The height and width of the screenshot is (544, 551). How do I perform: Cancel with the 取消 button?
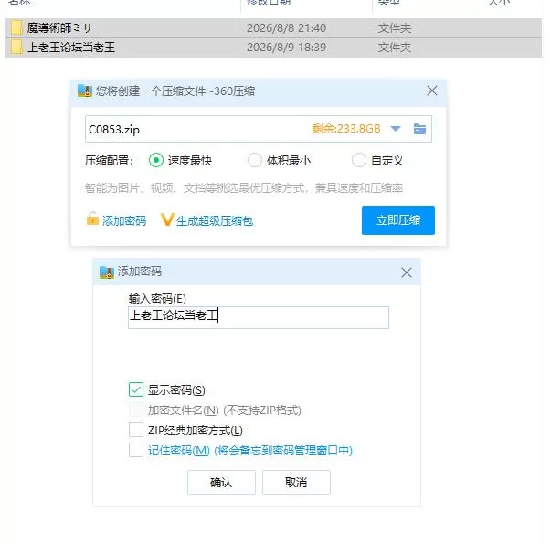[x=296, y=482]
